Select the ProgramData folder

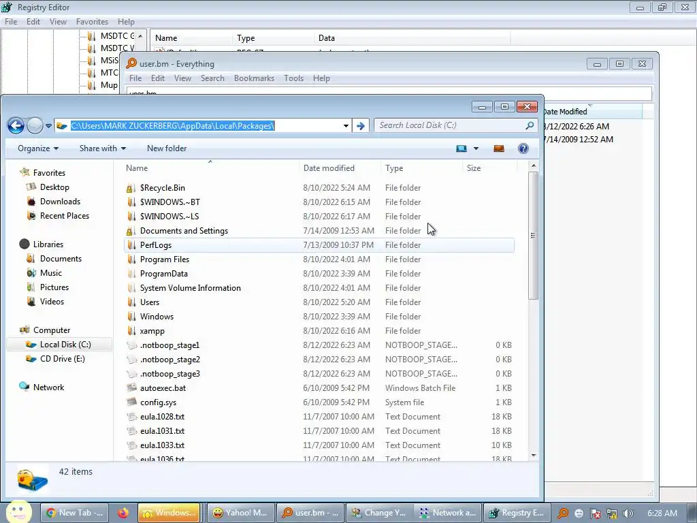tap(163, 274)
